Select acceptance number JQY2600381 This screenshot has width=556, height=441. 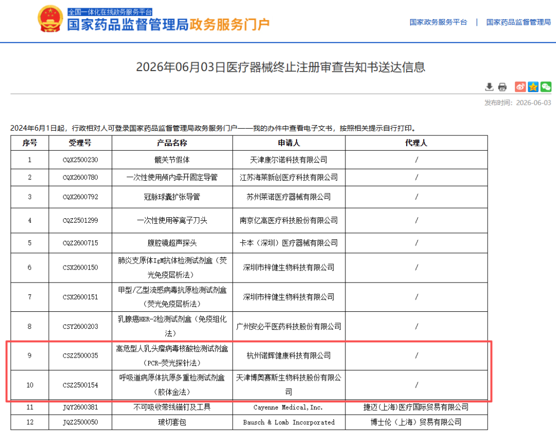pos(80,408)
